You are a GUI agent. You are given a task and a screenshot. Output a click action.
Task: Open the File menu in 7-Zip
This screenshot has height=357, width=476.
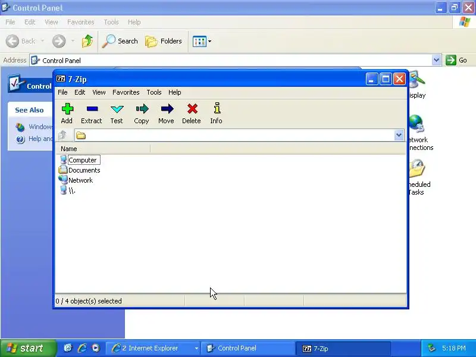pyautogui.click(x=62, y=92)
